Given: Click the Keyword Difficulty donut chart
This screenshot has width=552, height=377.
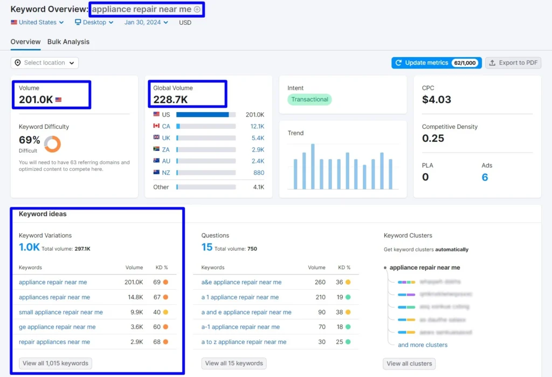Looking at the screenshot, I should click(x=52, y=144).
